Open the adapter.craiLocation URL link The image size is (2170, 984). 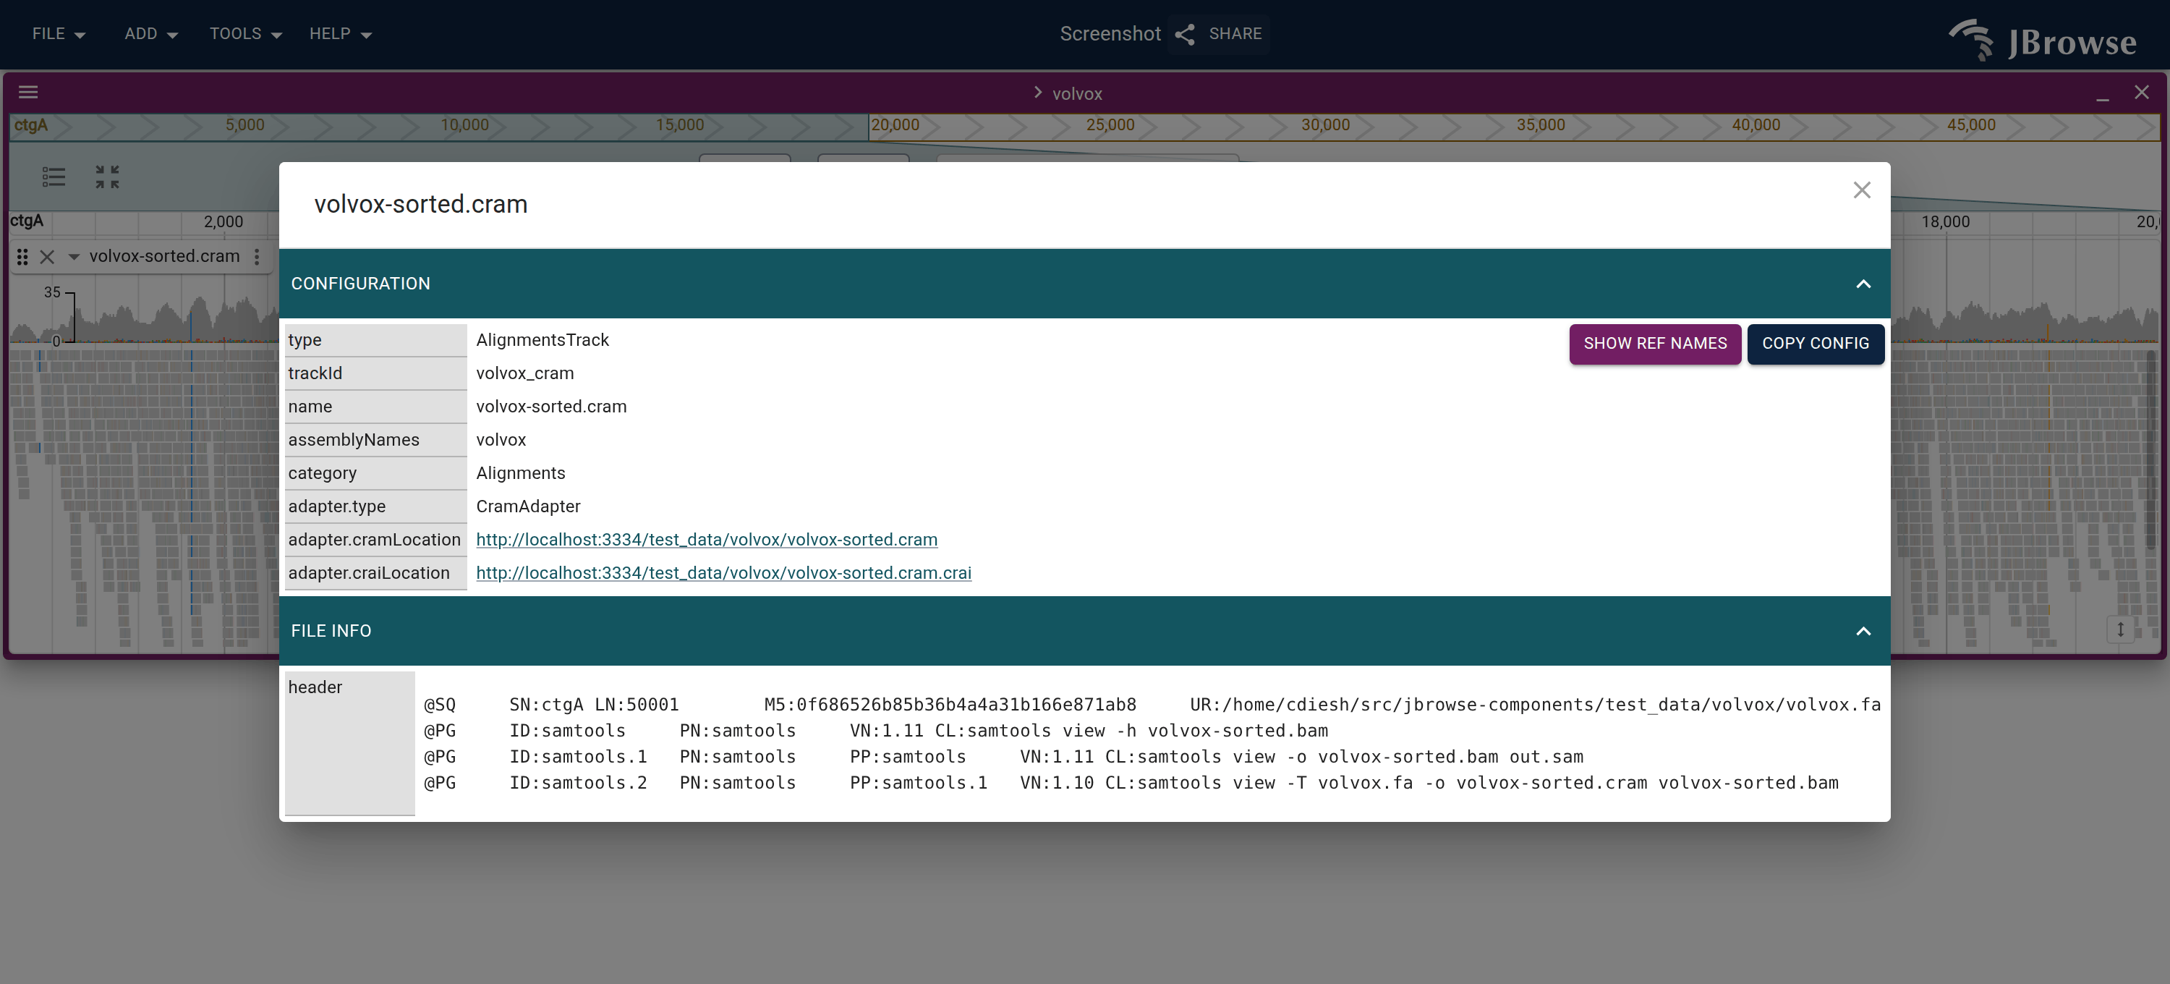click(723, 574)
